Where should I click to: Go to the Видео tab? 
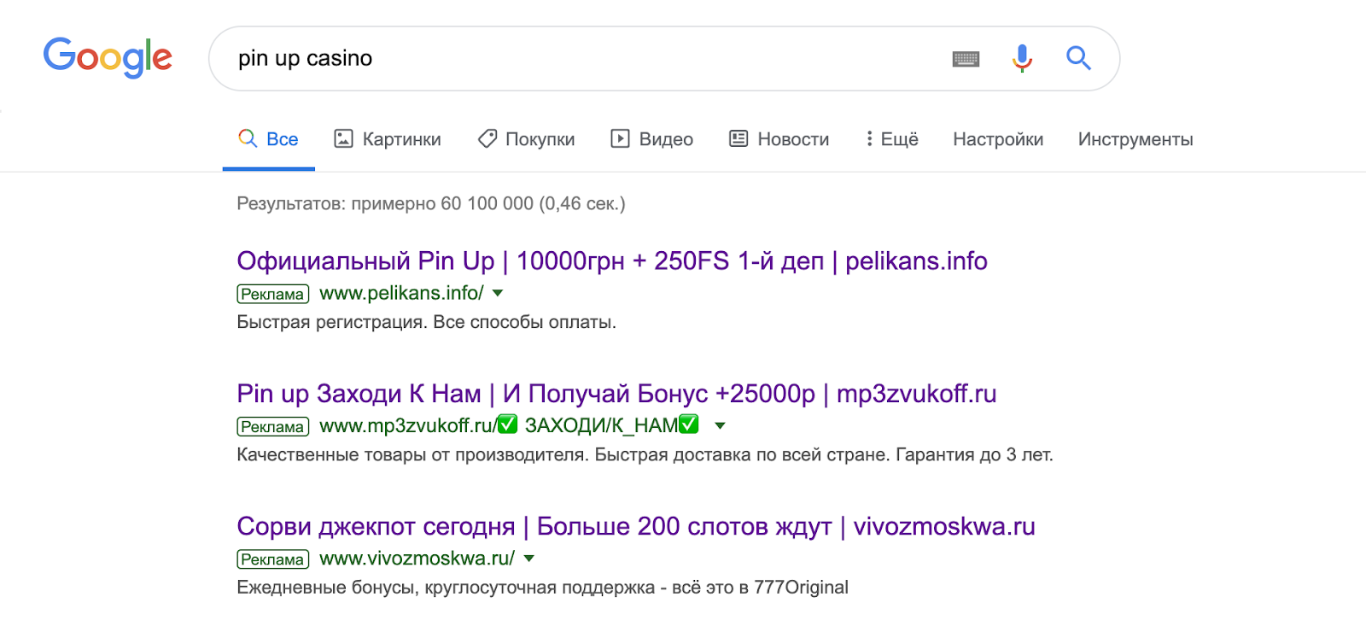click(x=651, y=139)
